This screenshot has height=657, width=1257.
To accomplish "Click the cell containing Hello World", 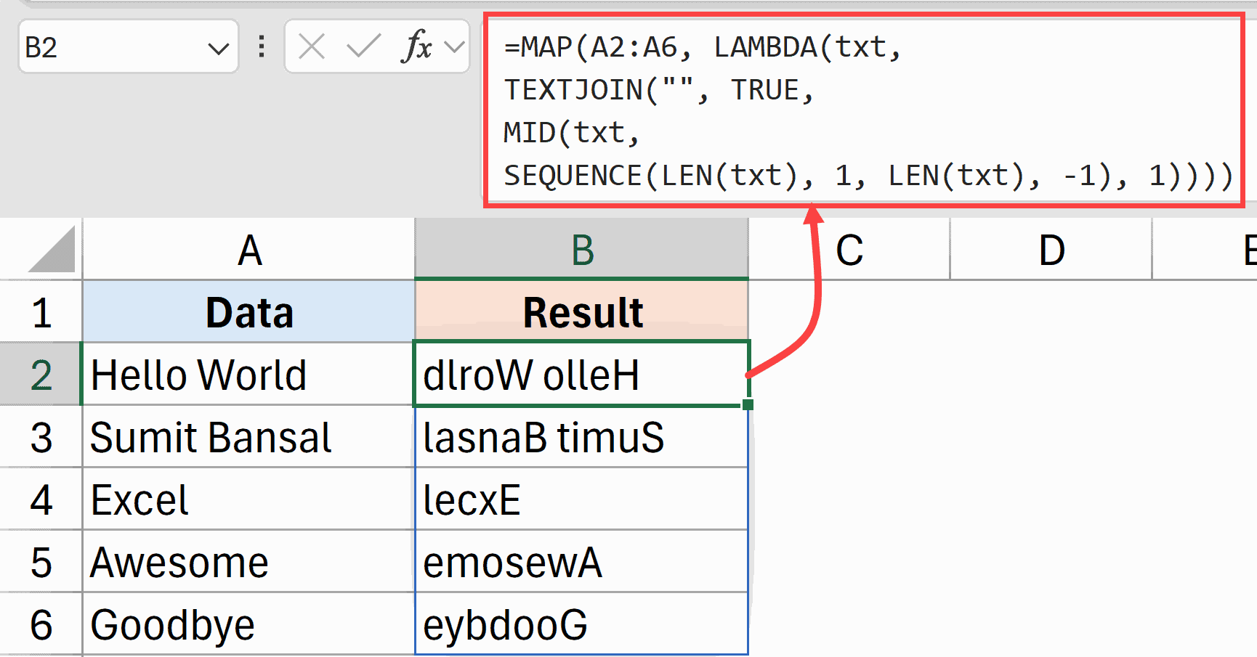I will point(248,375).
